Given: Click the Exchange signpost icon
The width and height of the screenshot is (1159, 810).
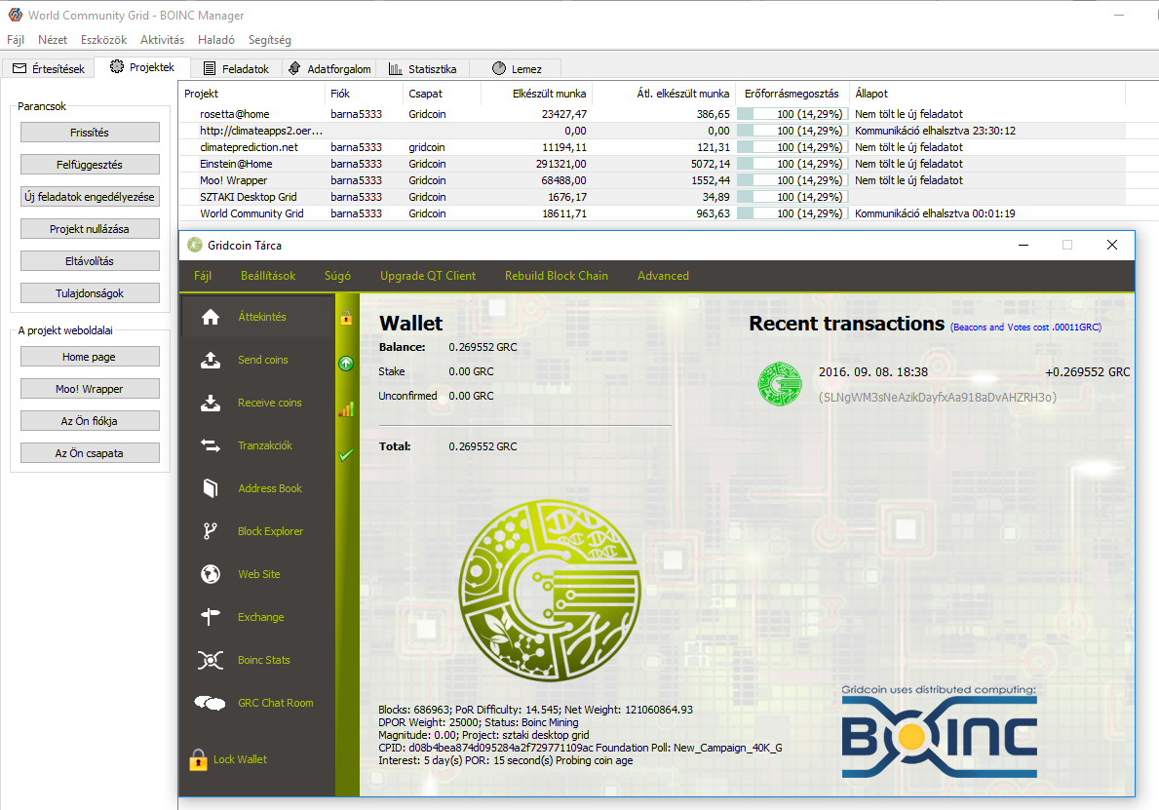Looking at the screenshot, I should pos(211,617).
